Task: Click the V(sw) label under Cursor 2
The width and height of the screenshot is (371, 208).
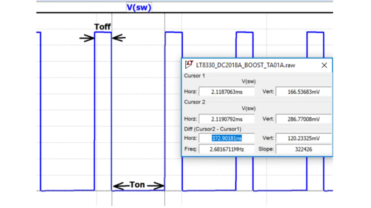Action: (249, 109)
